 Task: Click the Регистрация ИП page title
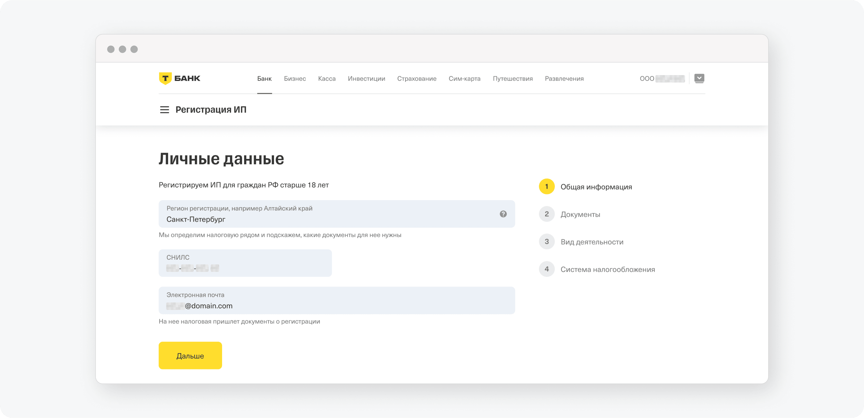coord(211,110)
